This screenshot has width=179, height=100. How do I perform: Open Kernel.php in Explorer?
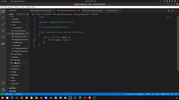click(17, 54)
